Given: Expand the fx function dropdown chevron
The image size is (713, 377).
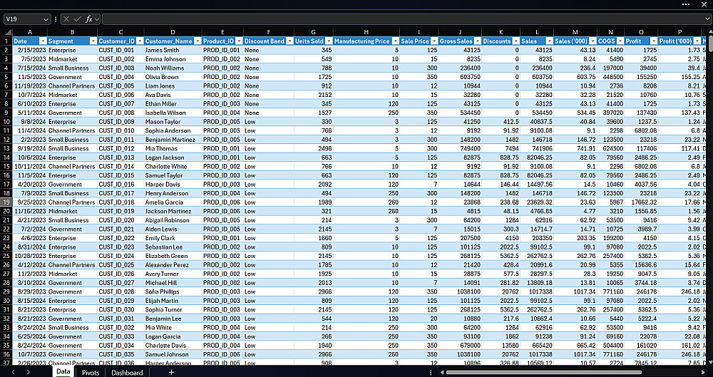Looking at the screenshot, I should (x=97, y=19).
